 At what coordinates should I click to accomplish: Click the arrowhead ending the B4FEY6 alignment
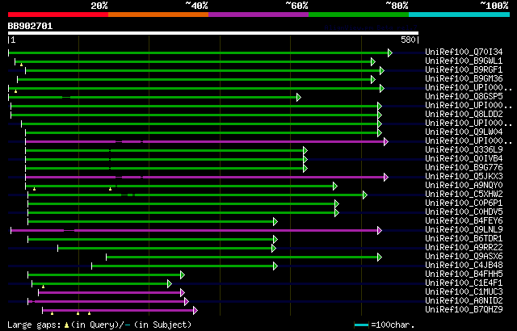[x=275, y=222]
